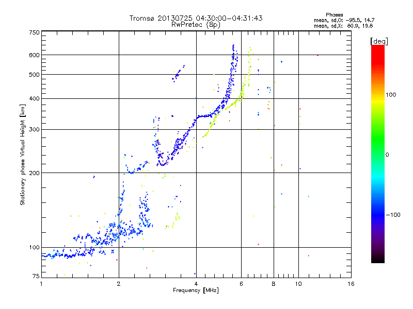Click the color bar tick label '100' beside the gradient
Screen dimensions: 413x309
point(391,95)
